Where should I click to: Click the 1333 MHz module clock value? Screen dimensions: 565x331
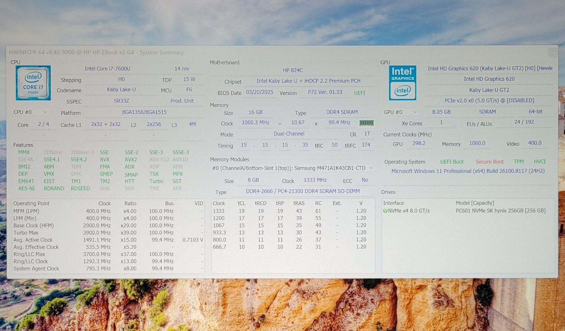(315, 180)
